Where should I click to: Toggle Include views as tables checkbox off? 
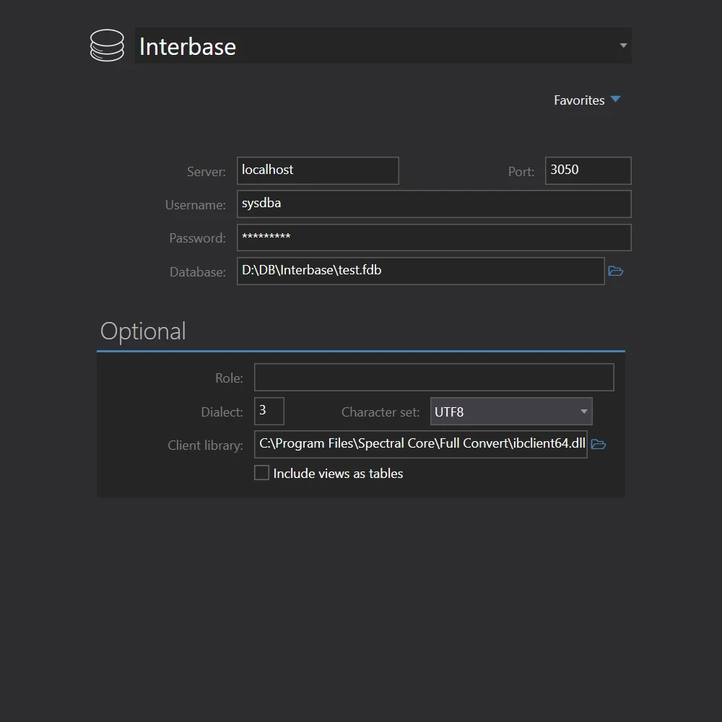(261, 472)
